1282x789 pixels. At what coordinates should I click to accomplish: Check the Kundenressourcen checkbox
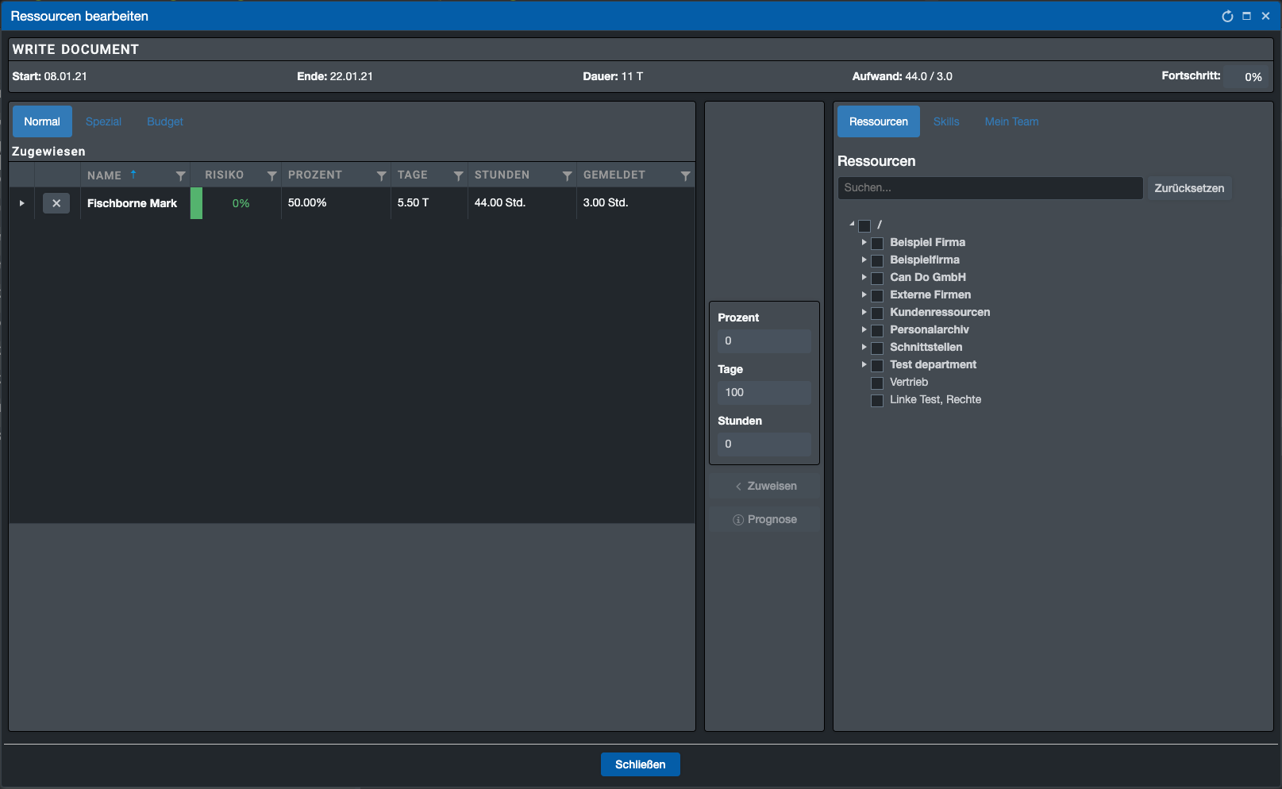[x=877, y=314]
